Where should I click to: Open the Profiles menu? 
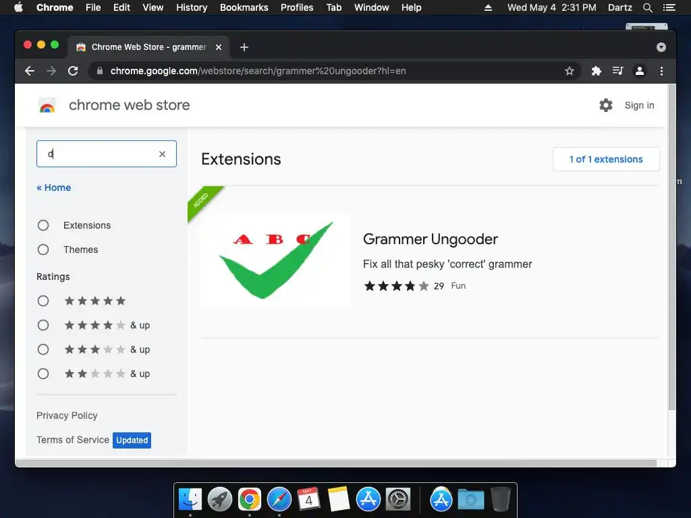coord(297,7)
